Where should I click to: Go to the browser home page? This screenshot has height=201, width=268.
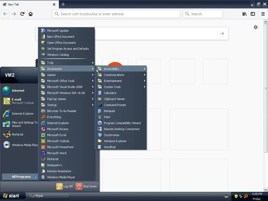31,14
